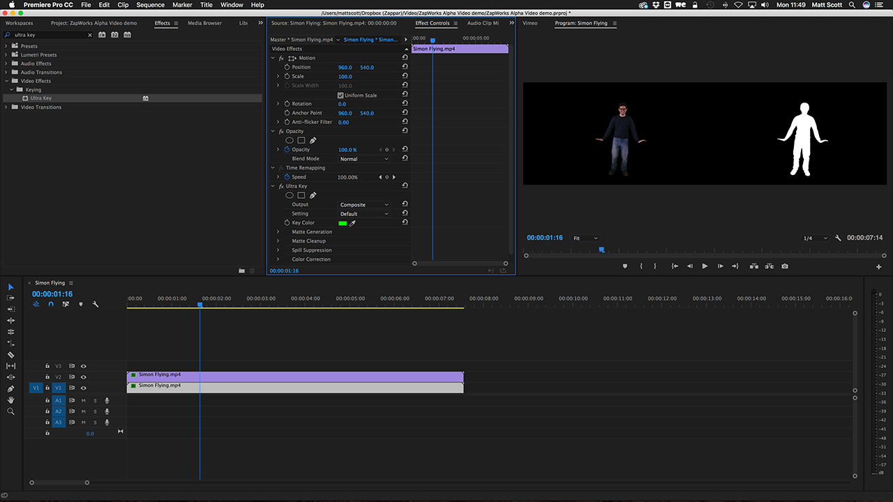Reset the Ultra Key effect parameters
The image size is (893, 502).
coord(405,186)
